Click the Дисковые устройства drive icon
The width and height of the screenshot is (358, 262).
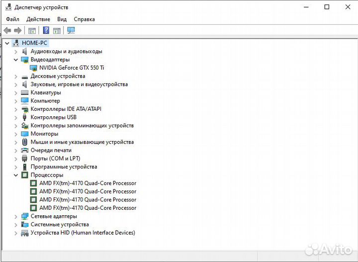click(25, 77)
